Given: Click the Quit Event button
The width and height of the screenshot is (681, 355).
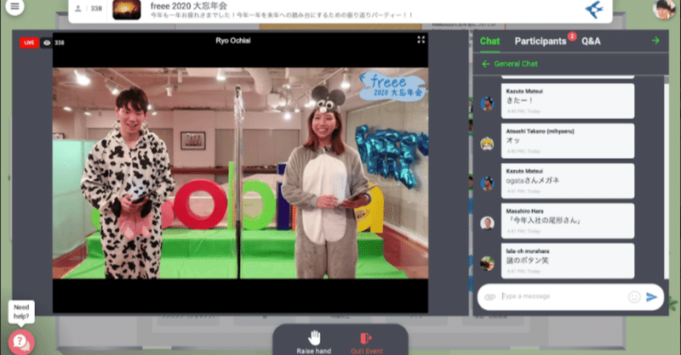Looking at the screenshot, I should (367, 344).
